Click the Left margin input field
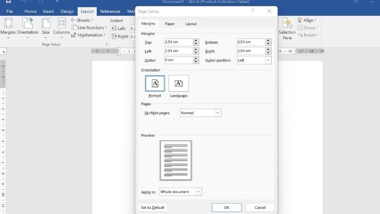The width and height of the screenshot is (380, 214). [x=179, y=51]
